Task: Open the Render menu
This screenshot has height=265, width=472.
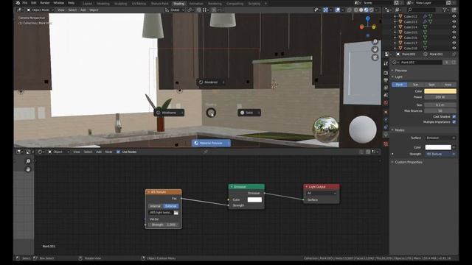Action: [x=45, y=3]
